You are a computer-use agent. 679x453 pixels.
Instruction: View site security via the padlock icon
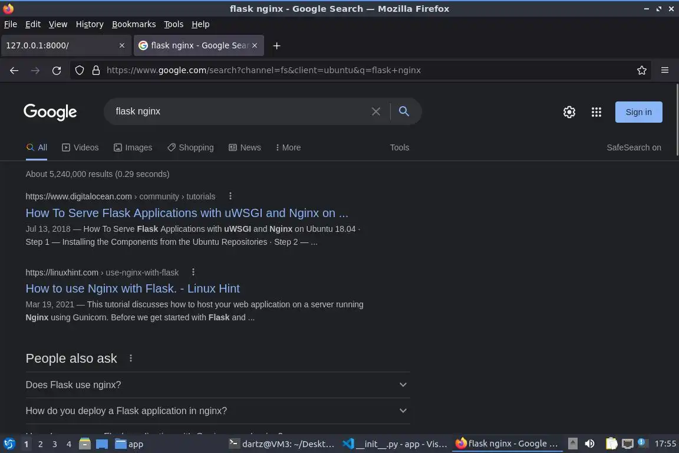[96, 70]
